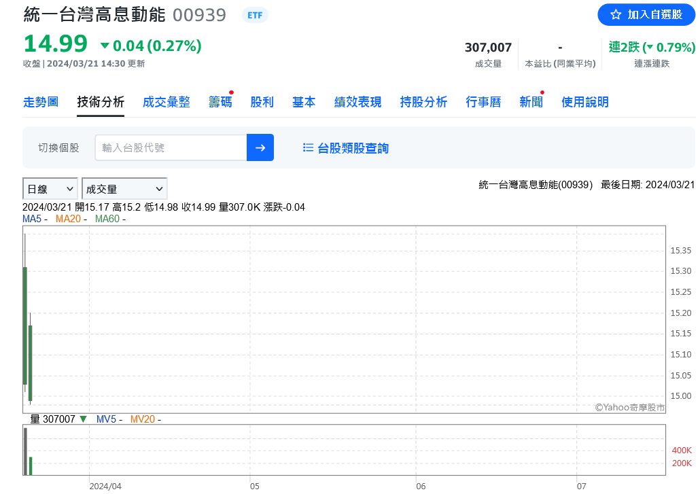Click the 05 month axis label
This screenshot has width=700, height=494.
(254, 486)
